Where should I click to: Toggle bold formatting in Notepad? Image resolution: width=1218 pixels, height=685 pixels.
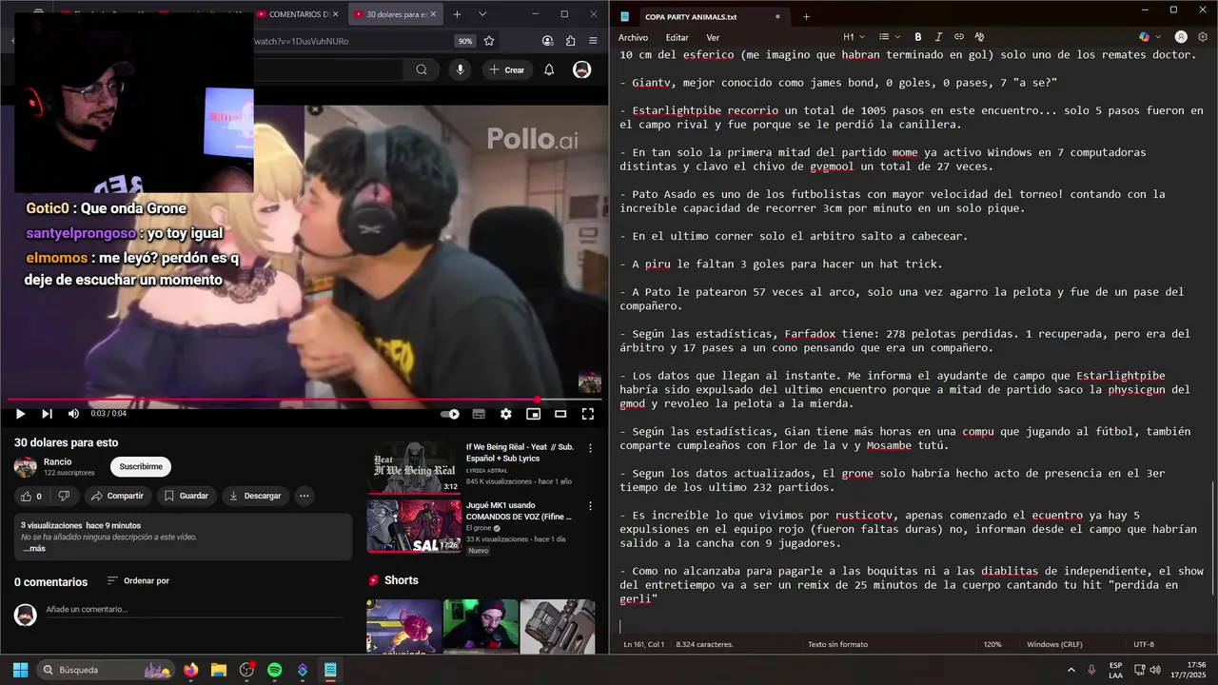click(x=918, y=37)
